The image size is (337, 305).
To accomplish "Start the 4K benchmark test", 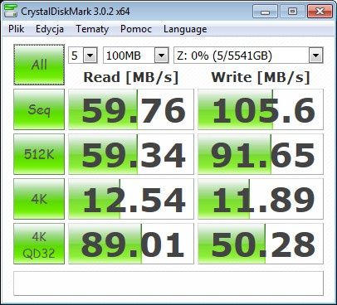I will click(x=39, y=199).
